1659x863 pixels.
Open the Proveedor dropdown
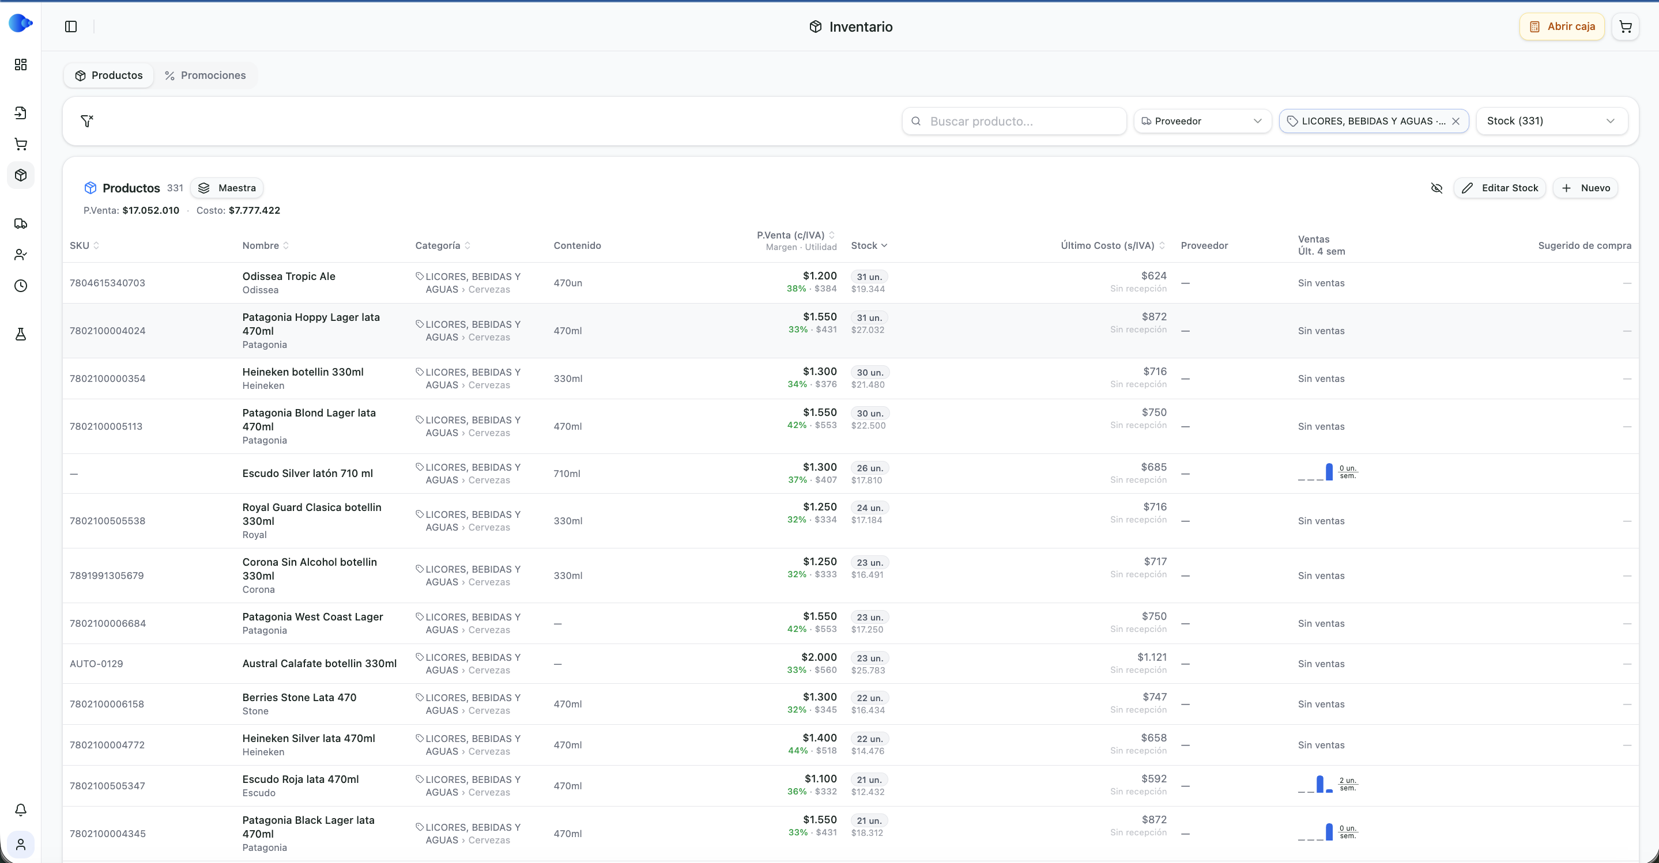[1202, 121]
